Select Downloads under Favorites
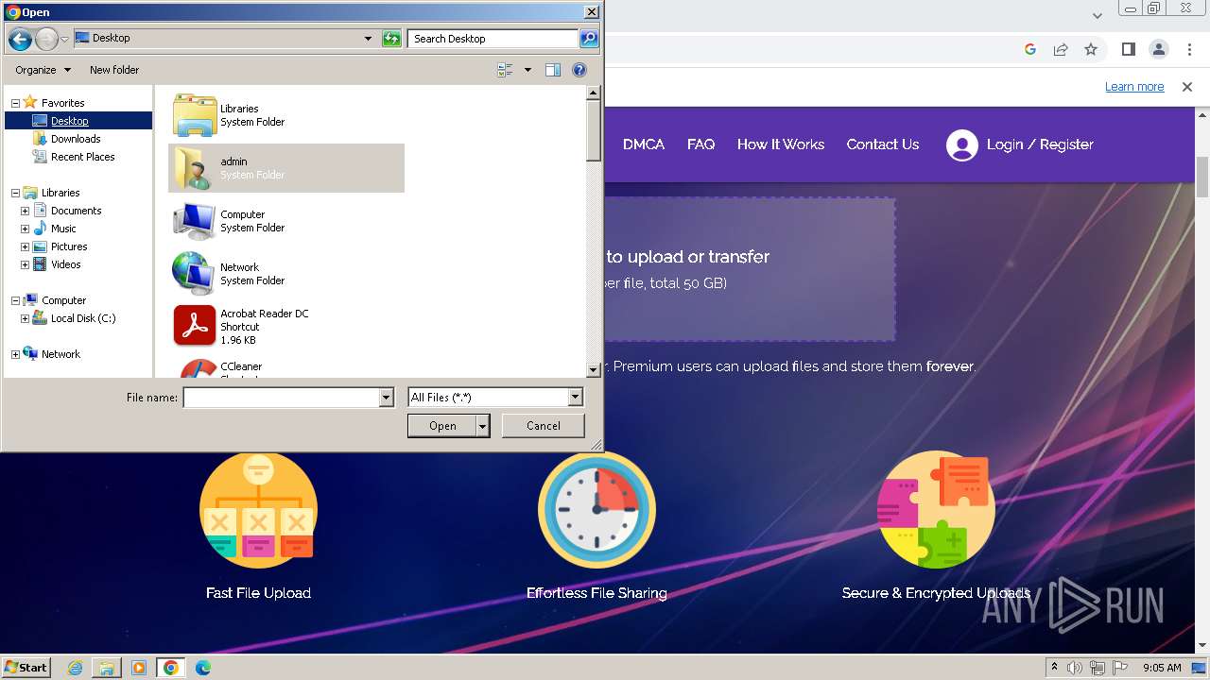The width and height of the screenshot is (1210, 680). tap(76, 139)
